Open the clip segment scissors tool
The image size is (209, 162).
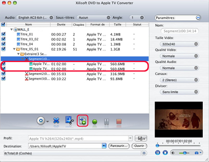69,120
